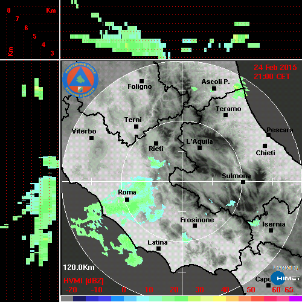Click the '30' dBZ scale value
This screenshot has height=302, width=302.
(199, 290)
